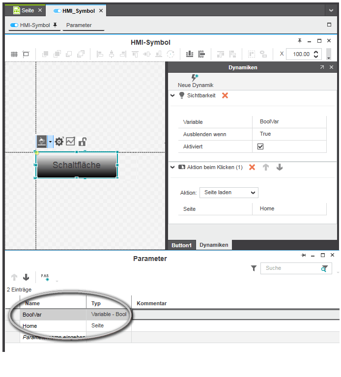Click the Neue Dynamik lightning icon
This screenshot has height=377, width=341.
point(195,78)
